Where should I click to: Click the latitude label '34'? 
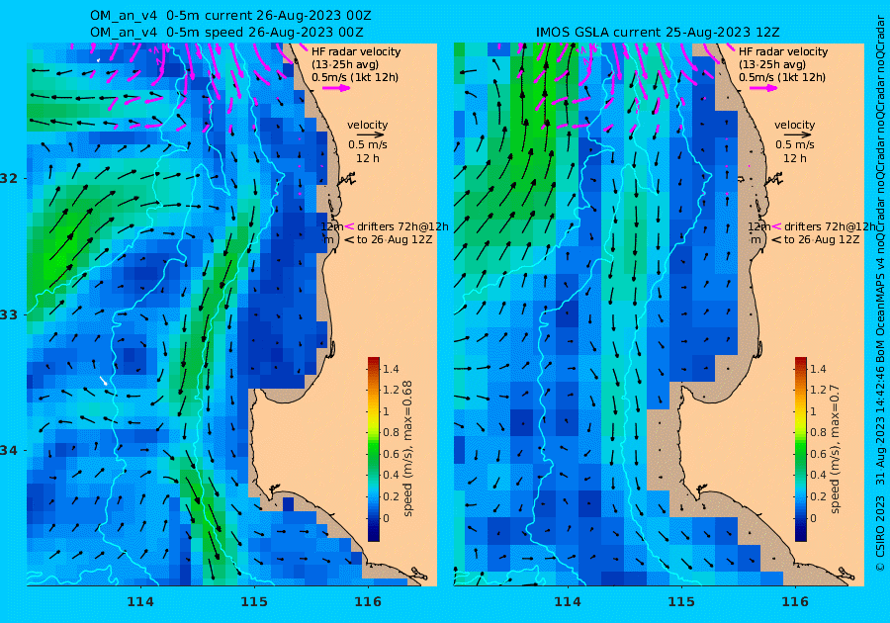(x=9, y=451)
